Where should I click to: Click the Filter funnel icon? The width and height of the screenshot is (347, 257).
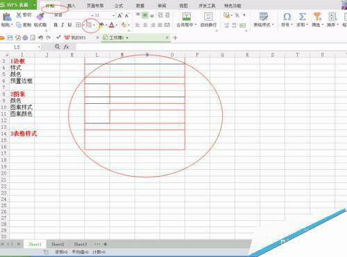[317, 17]
